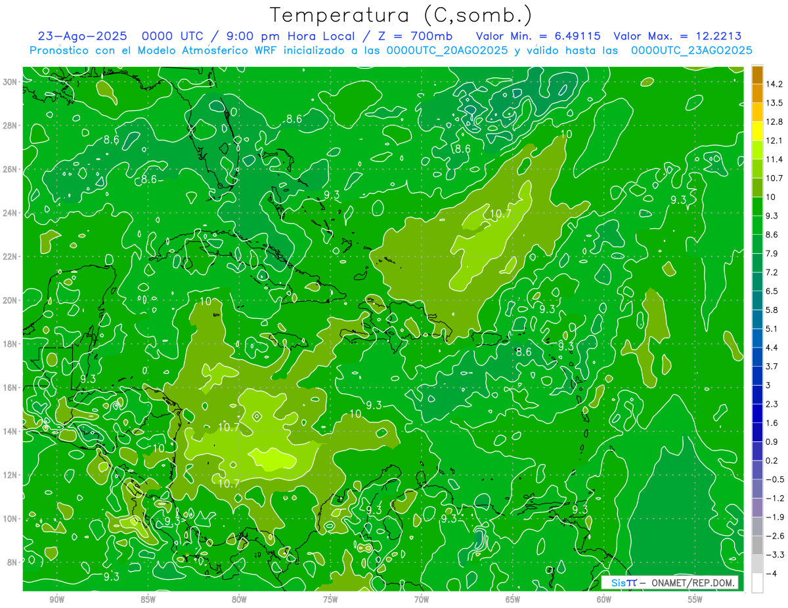788x608 pixels.
Task: Click the 85W longitude axis label
Action: (x=148, y=599)
